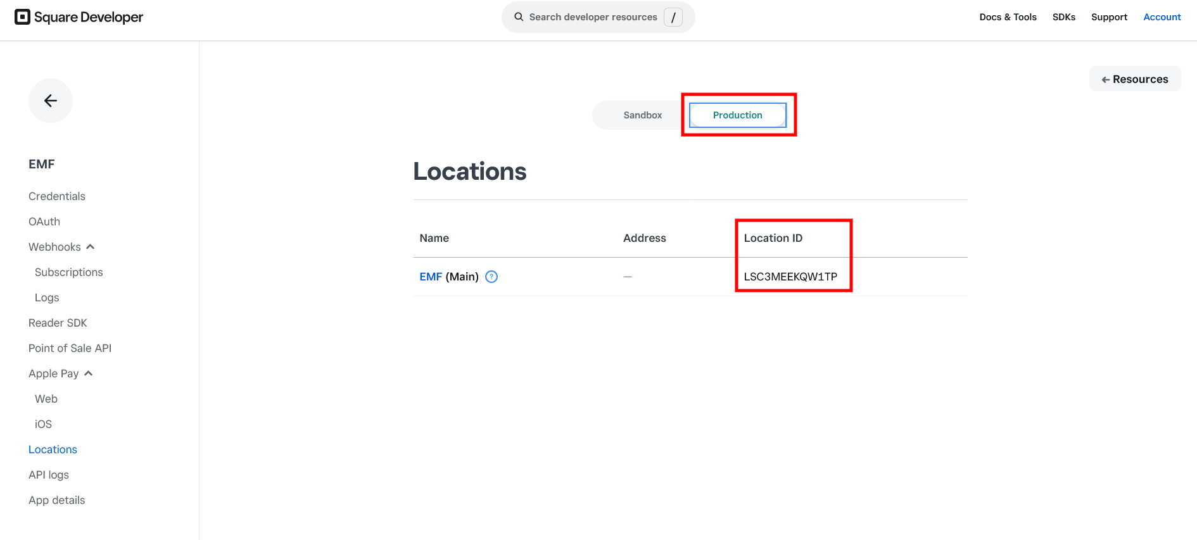
Task: Open Apple Pay iOS settings
Action: pos(43,424)
